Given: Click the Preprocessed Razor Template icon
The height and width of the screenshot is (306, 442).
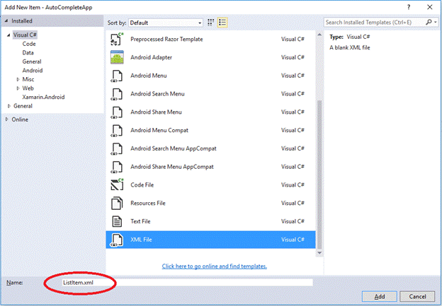Looking at the screenshot, I should pos(117,39).
